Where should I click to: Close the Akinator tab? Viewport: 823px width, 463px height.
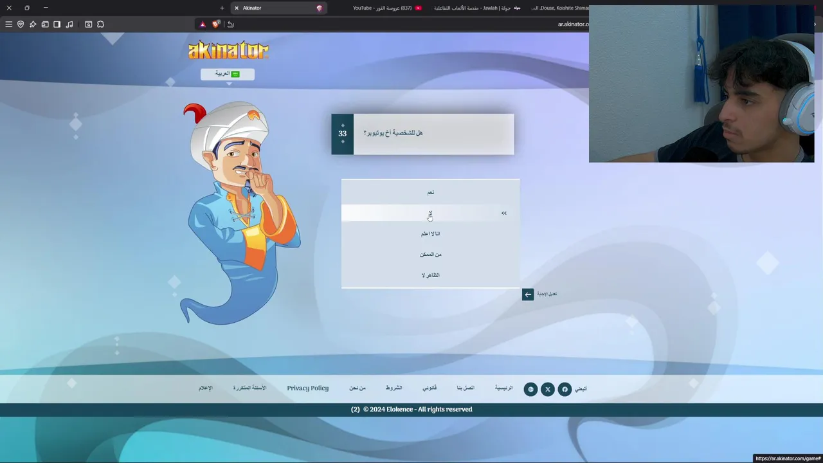[237, 8]
